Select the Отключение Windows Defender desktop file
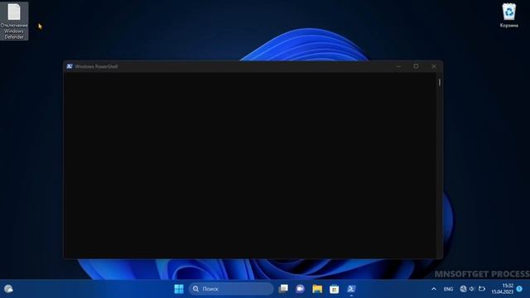Screen dimensions: 530x298 click(x=14, y=21)
